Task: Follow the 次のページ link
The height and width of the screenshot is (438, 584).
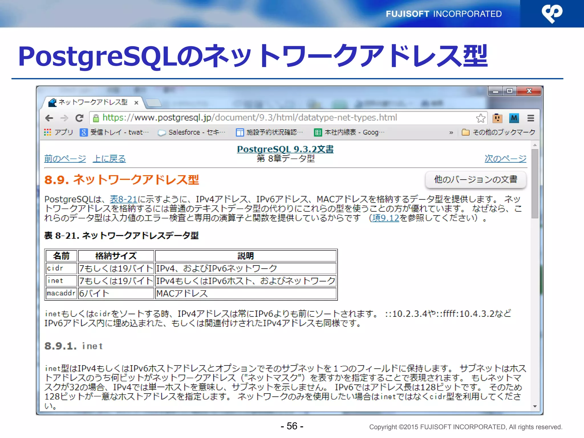Action: 505,159
